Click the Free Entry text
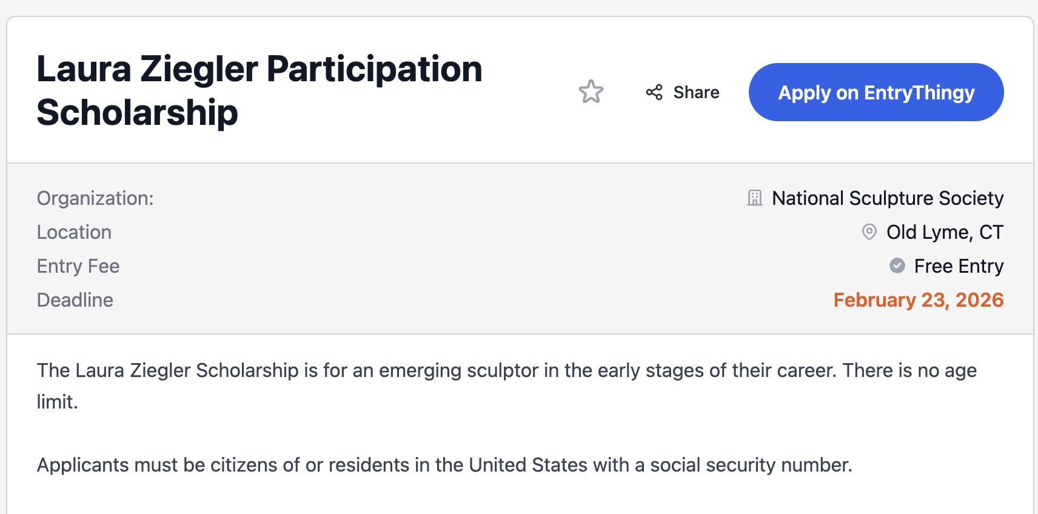 [959, 266]
